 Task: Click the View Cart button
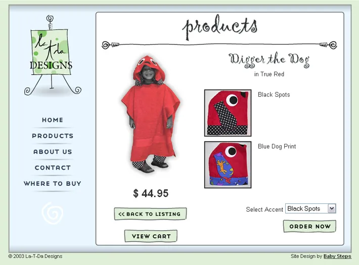pyautogui.click(x=151, y=236)
